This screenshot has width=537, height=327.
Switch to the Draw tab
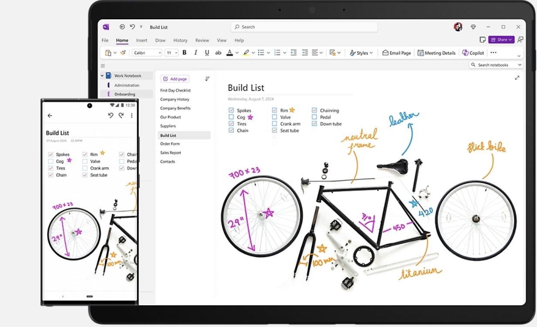click(x=160, y=40)
